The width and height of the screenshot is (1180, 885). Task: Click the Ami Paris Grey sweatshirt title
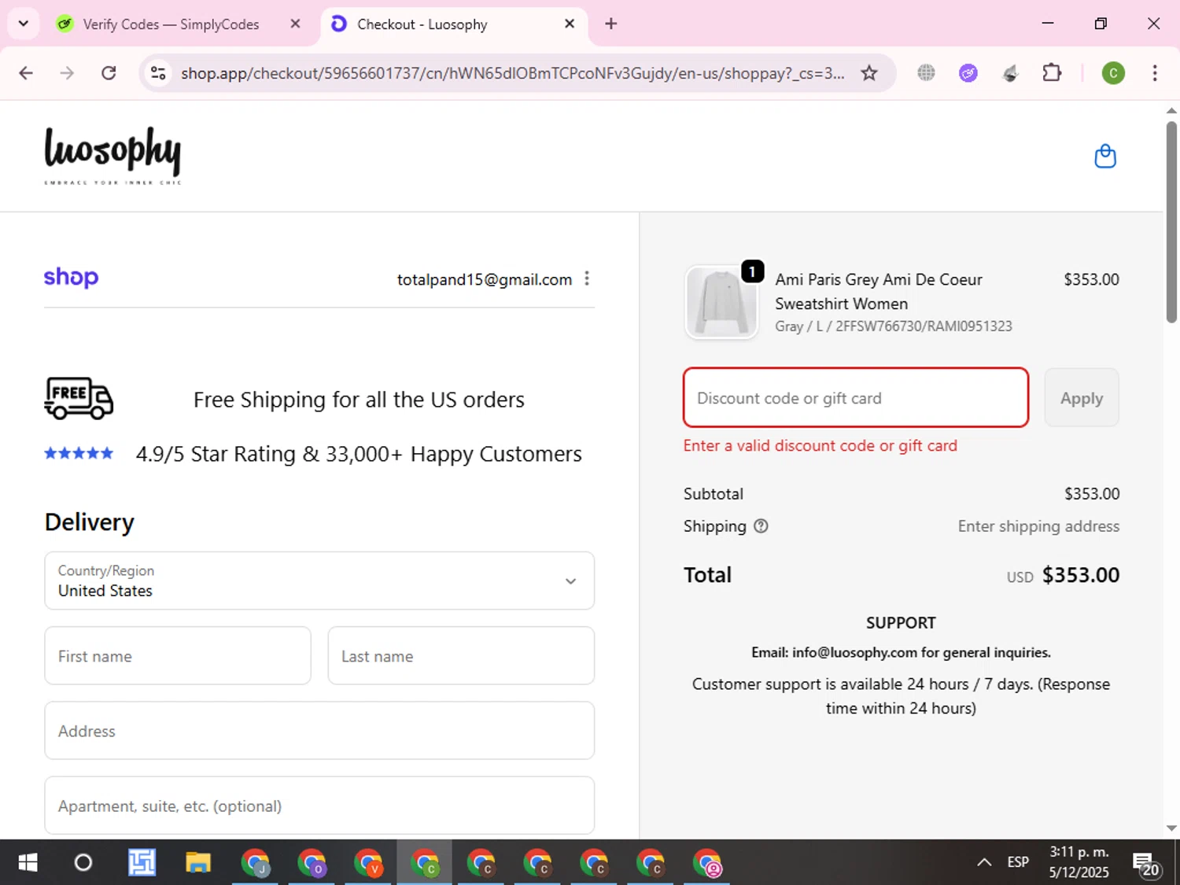(879, 291)
